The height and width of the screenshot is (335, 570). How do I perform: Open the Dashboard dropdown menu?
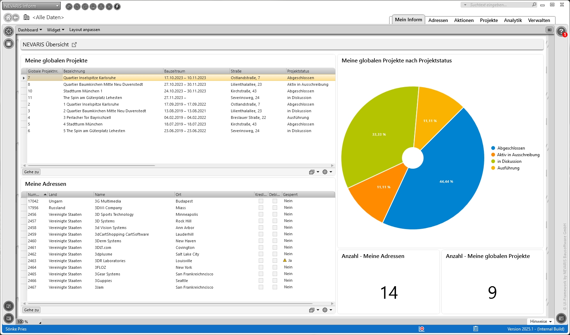pos(30,30)
